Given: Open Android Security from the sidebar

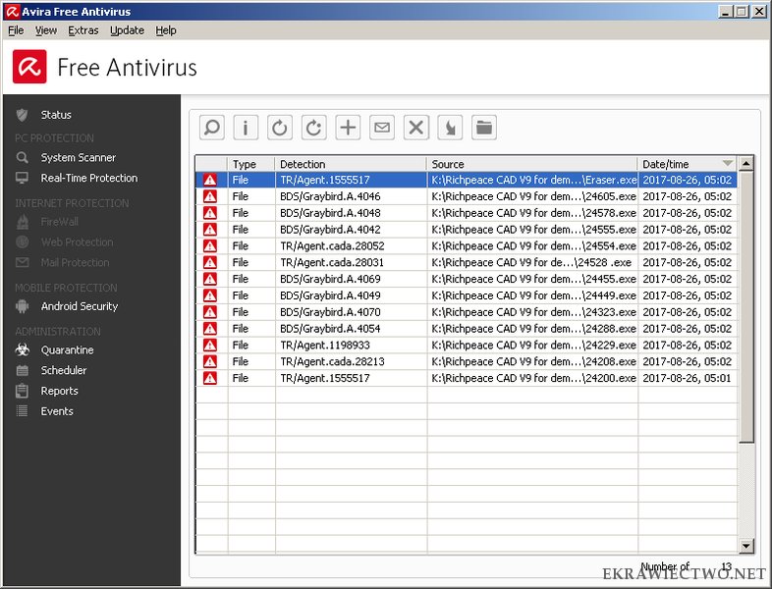Looking at the screenshot, I should coord(79,306).
